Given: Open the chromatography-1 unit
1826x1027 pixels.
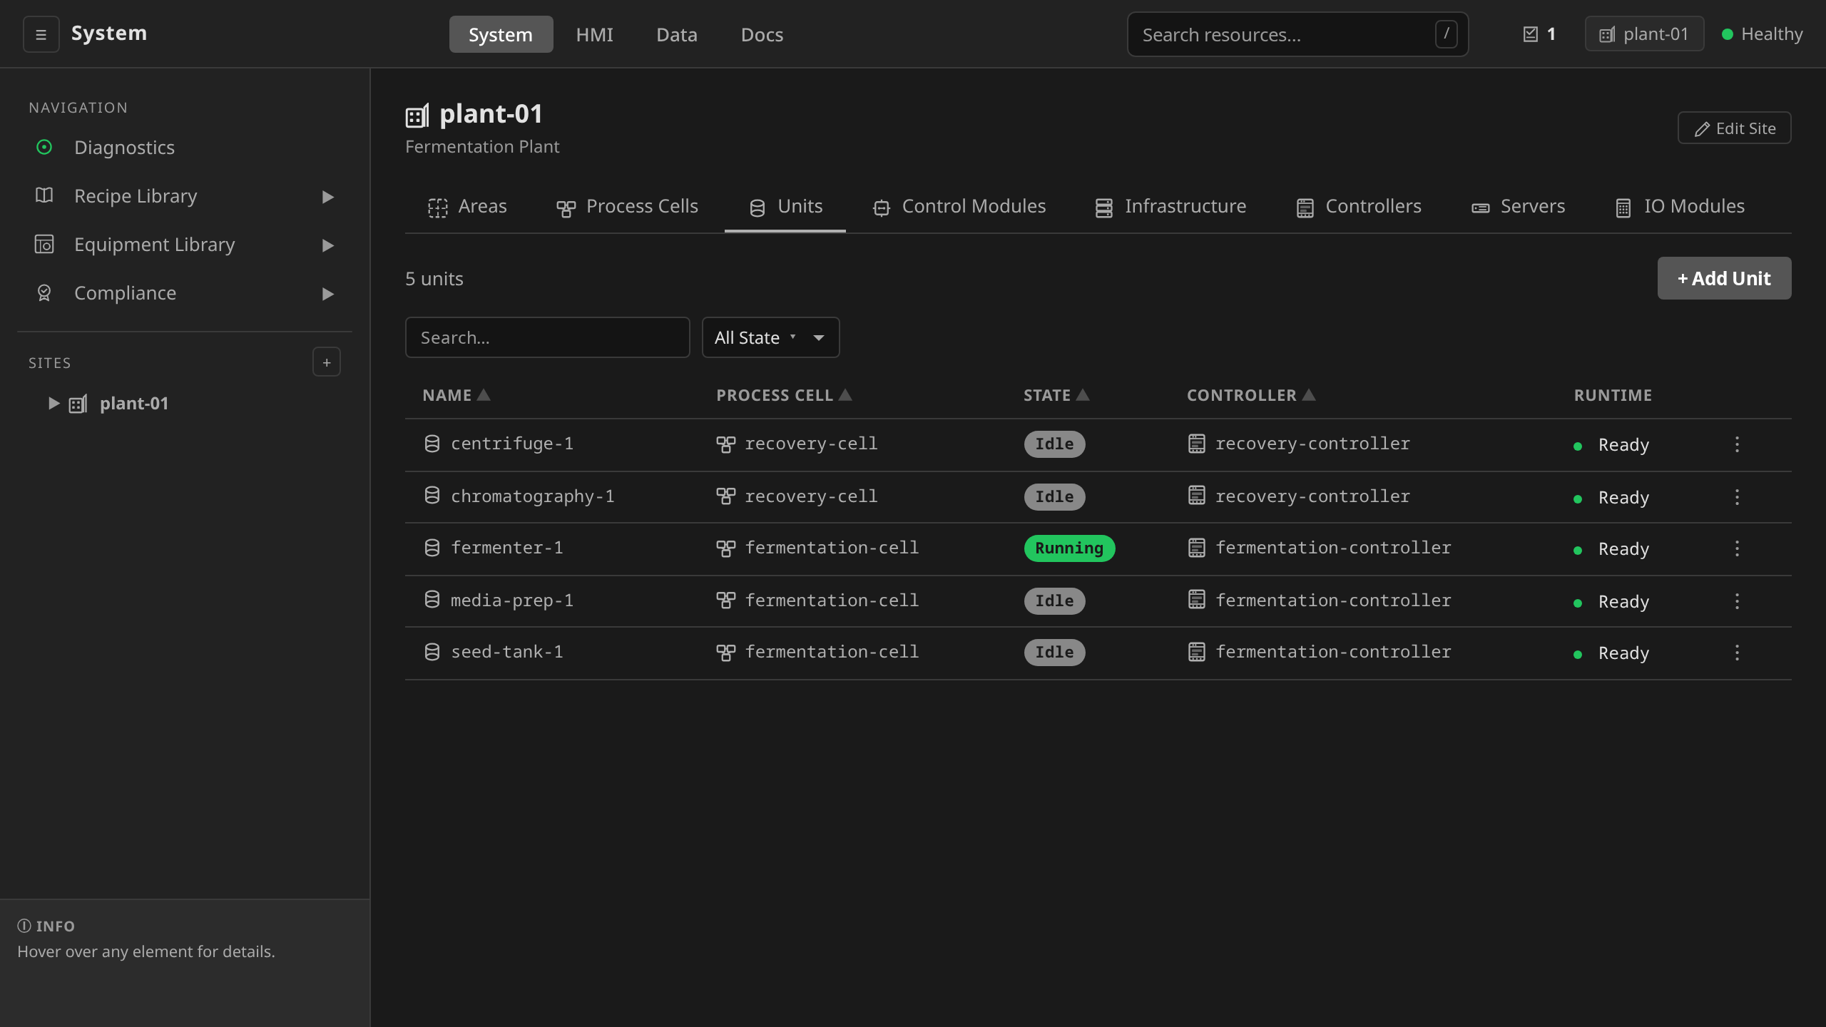Looking at the screenshot, I should click(532, 496).
